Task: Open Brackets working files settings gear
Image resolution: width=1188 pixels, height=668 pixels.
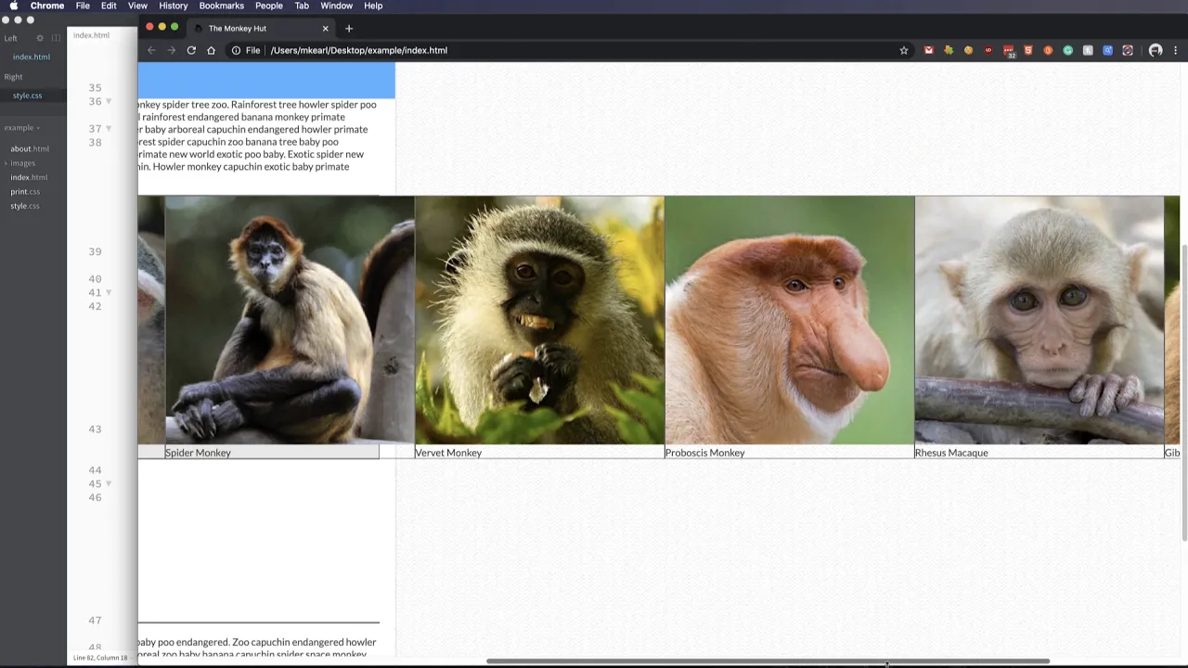Action: click(39, 38)
